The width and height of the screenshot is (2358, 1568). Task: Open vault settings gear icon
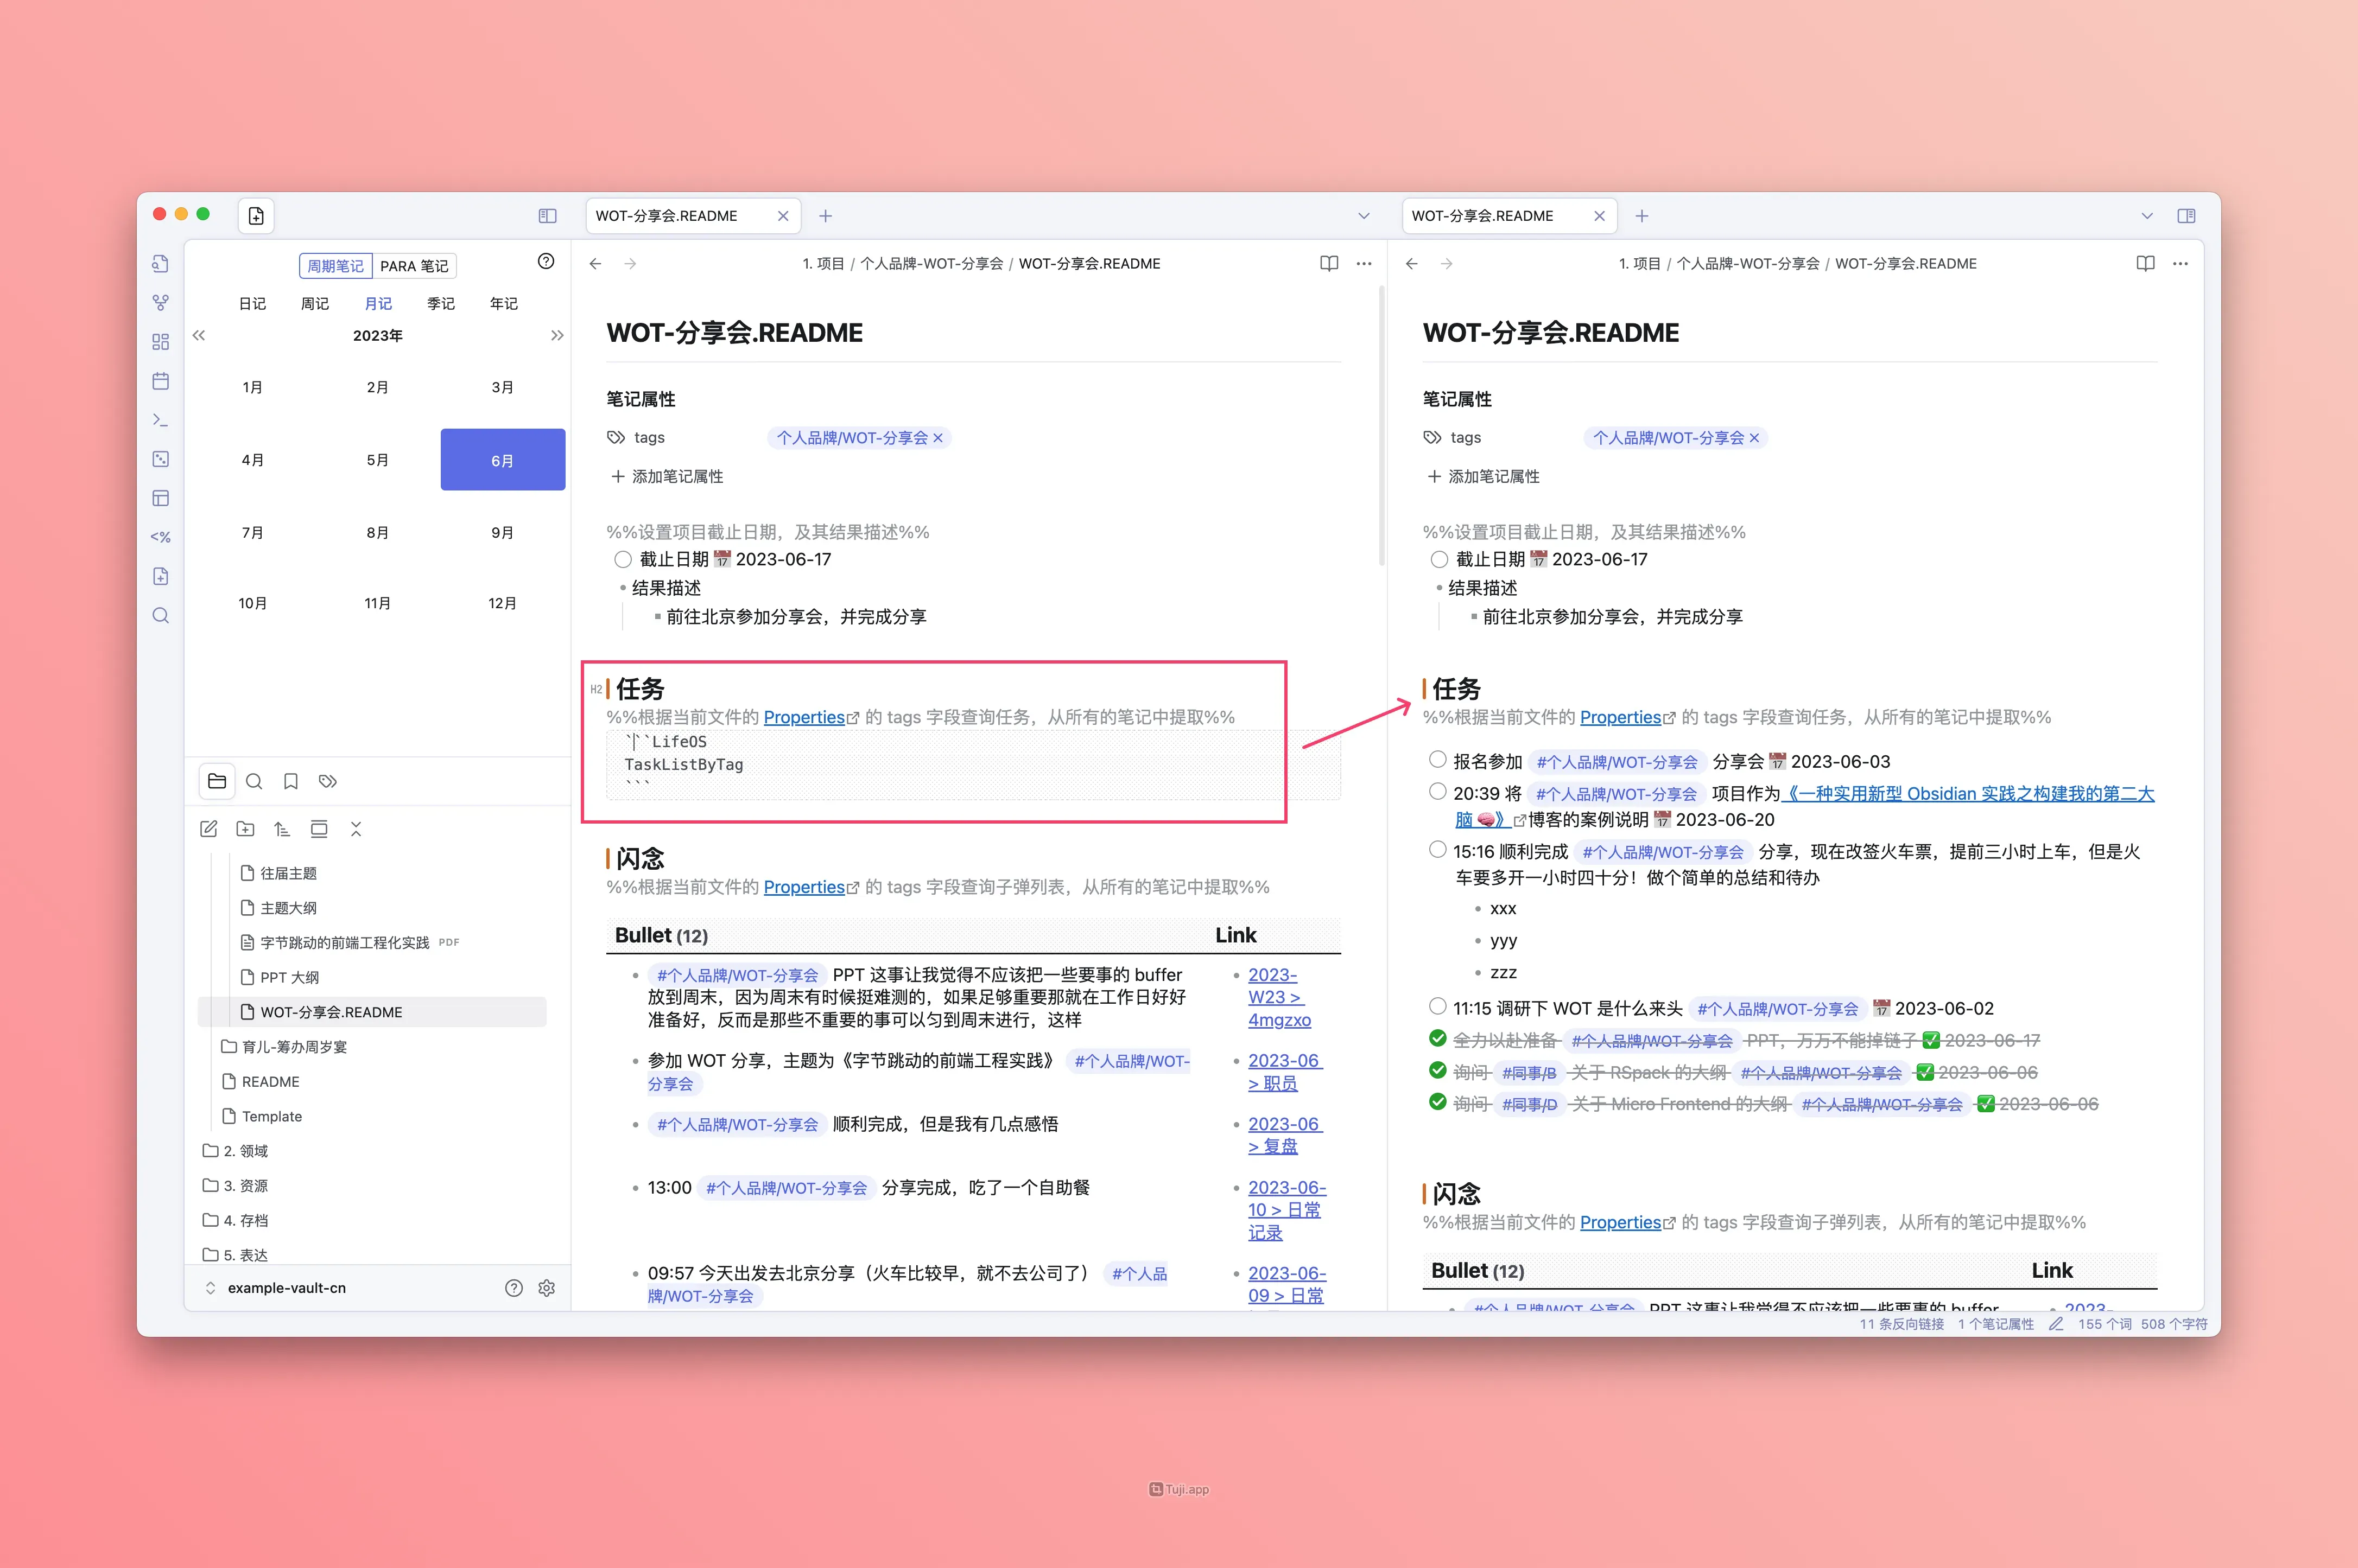546,1288
